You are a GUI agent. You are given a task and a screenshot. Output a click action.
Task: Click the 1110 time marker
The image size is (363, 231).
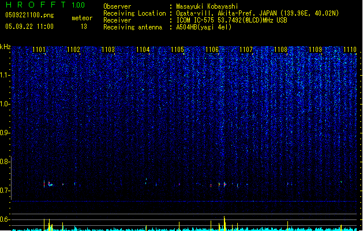click(350, 50)
